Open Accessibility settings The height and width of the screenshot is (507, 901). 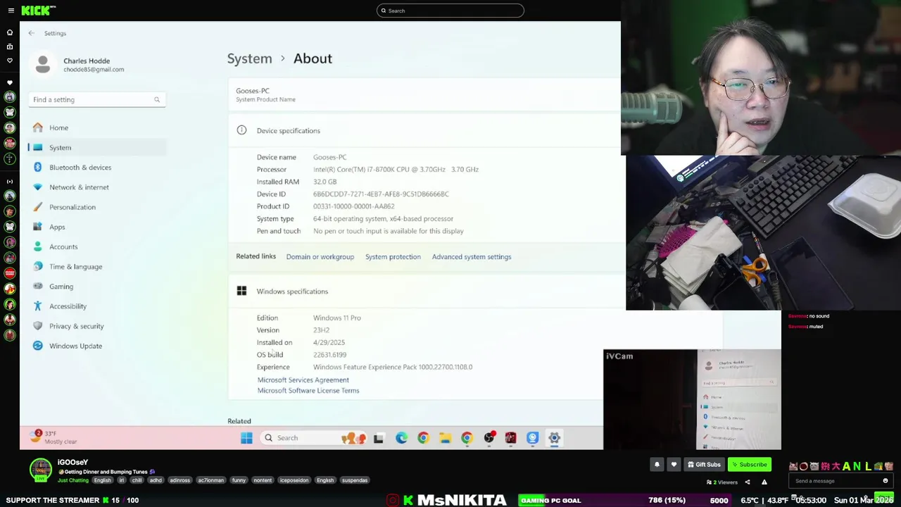click(x=96, y=306)
